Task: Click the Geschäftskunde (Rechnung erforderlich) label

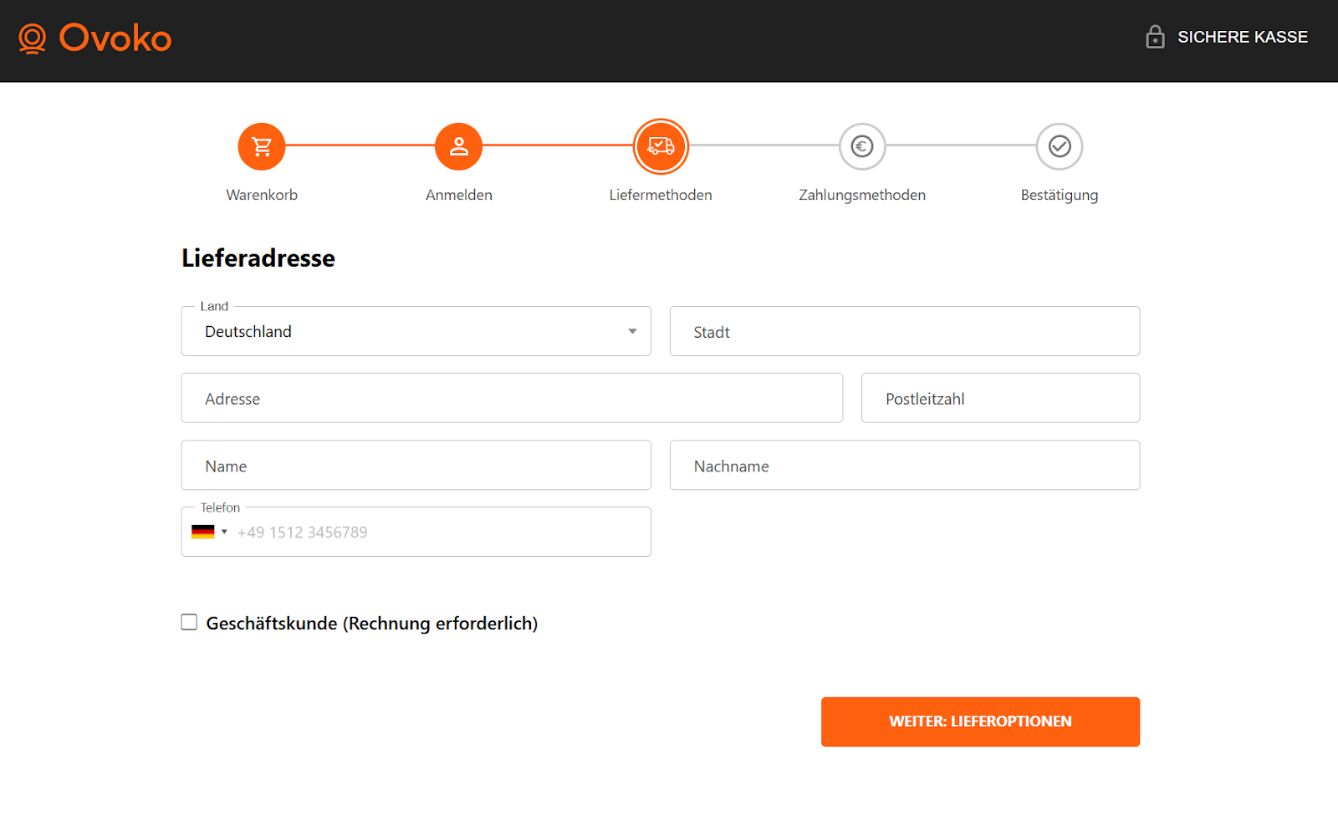Action: tap(372, 623)
